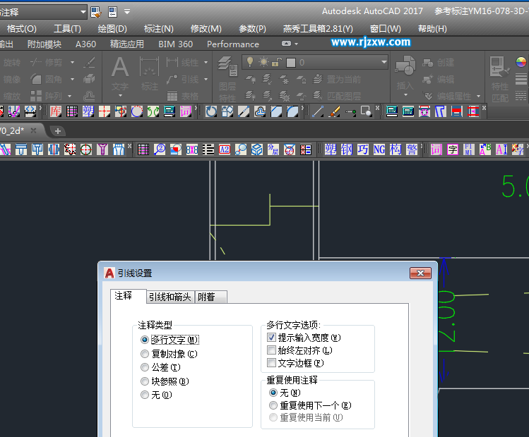This screenshot has width=529, height=437.
Task: Expand the layer selection dropdown showing 0
Action: coord(384,62)
